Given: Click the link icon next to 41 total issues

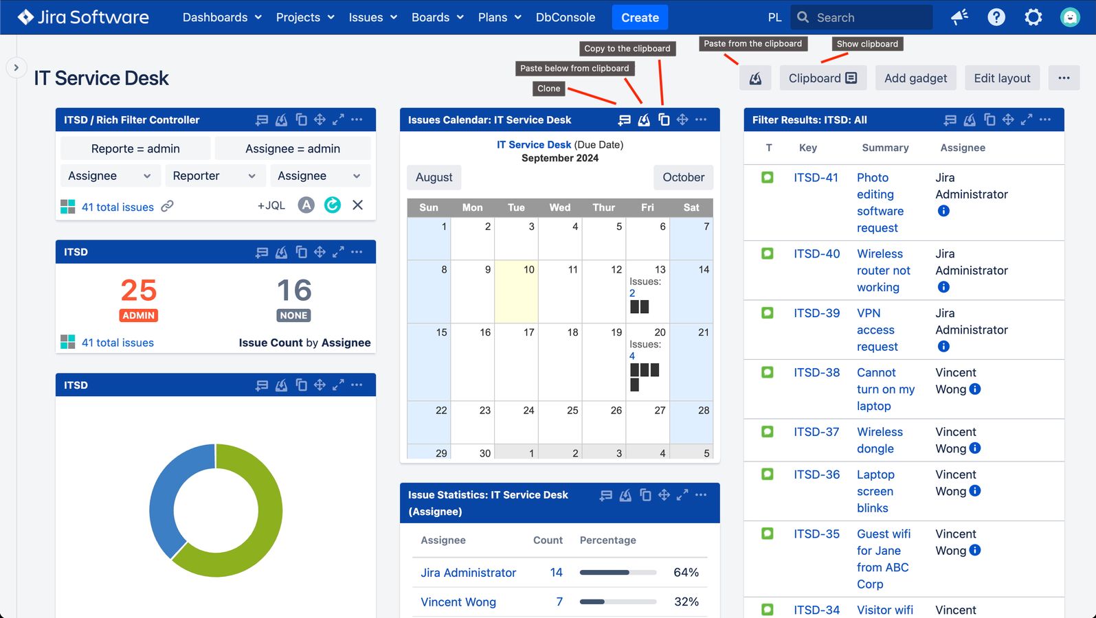Looking at the screenshot, I should click(x=167, y=206).
